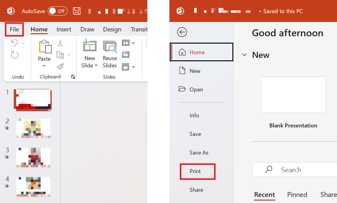Select Home in the Backstage sidebar
The height and width of the screenshot is (203, 337).
pos(202,52)
